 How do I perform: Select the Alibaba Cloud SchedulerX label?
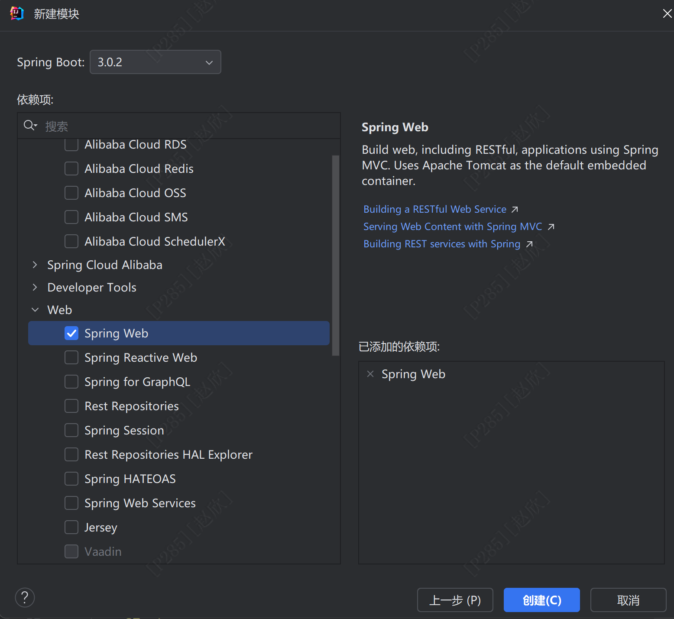click(x=155, y=241)
